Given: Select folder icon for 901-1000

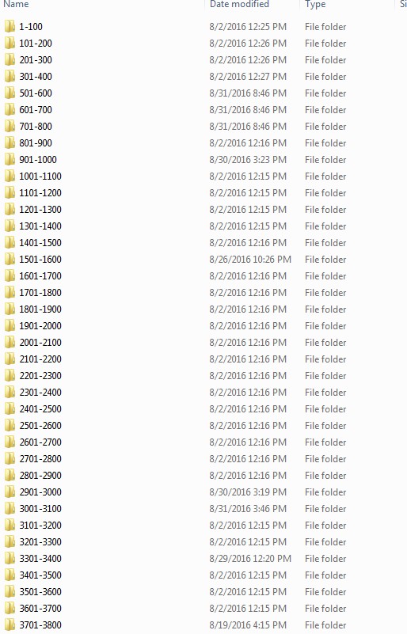Looking at the screenshot, I should (10, 160).
